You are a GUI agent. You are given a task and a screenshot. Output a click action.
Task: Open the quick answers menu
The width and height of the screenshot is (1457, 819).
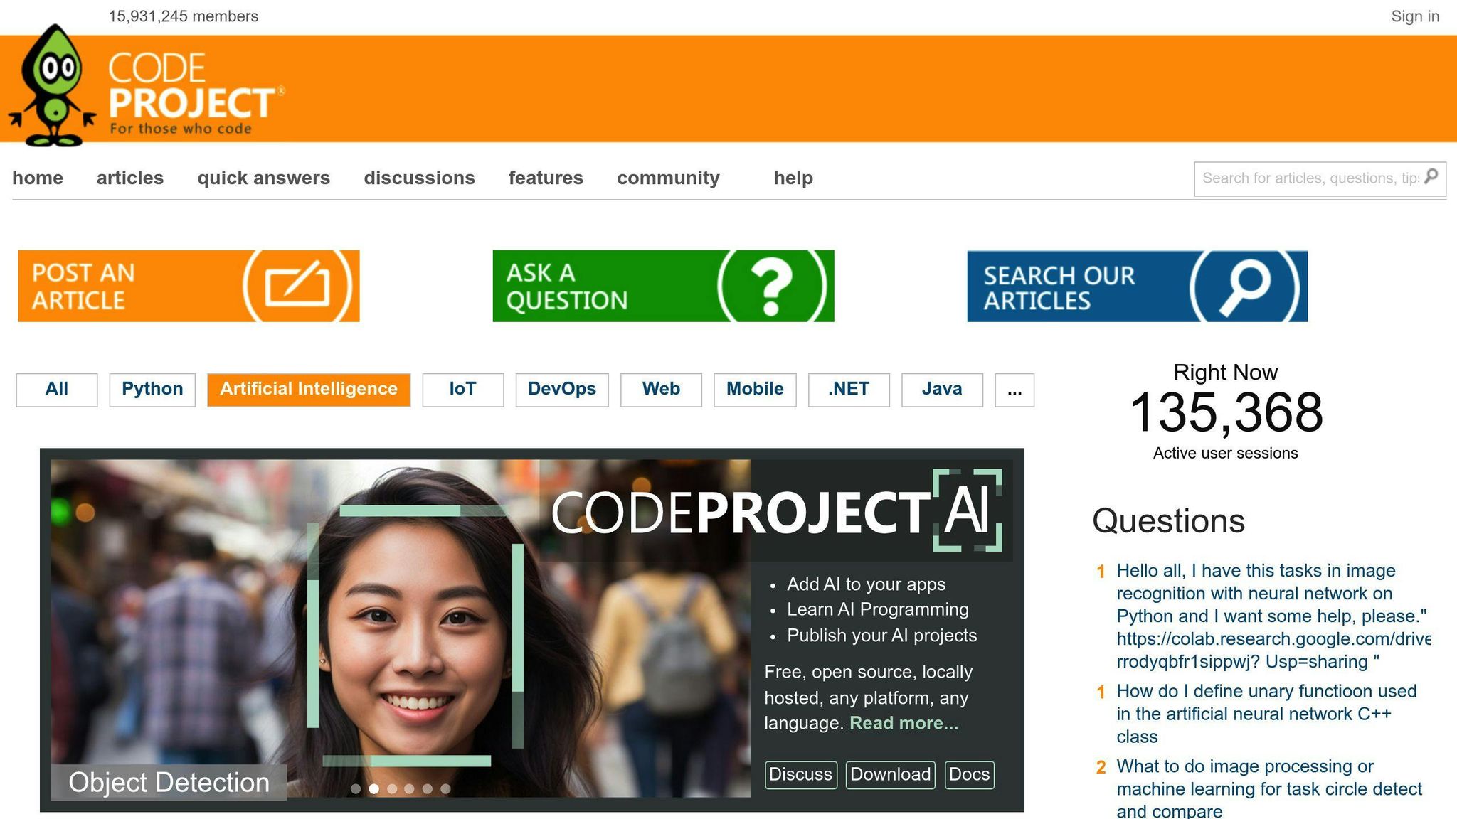click(263, 178)
